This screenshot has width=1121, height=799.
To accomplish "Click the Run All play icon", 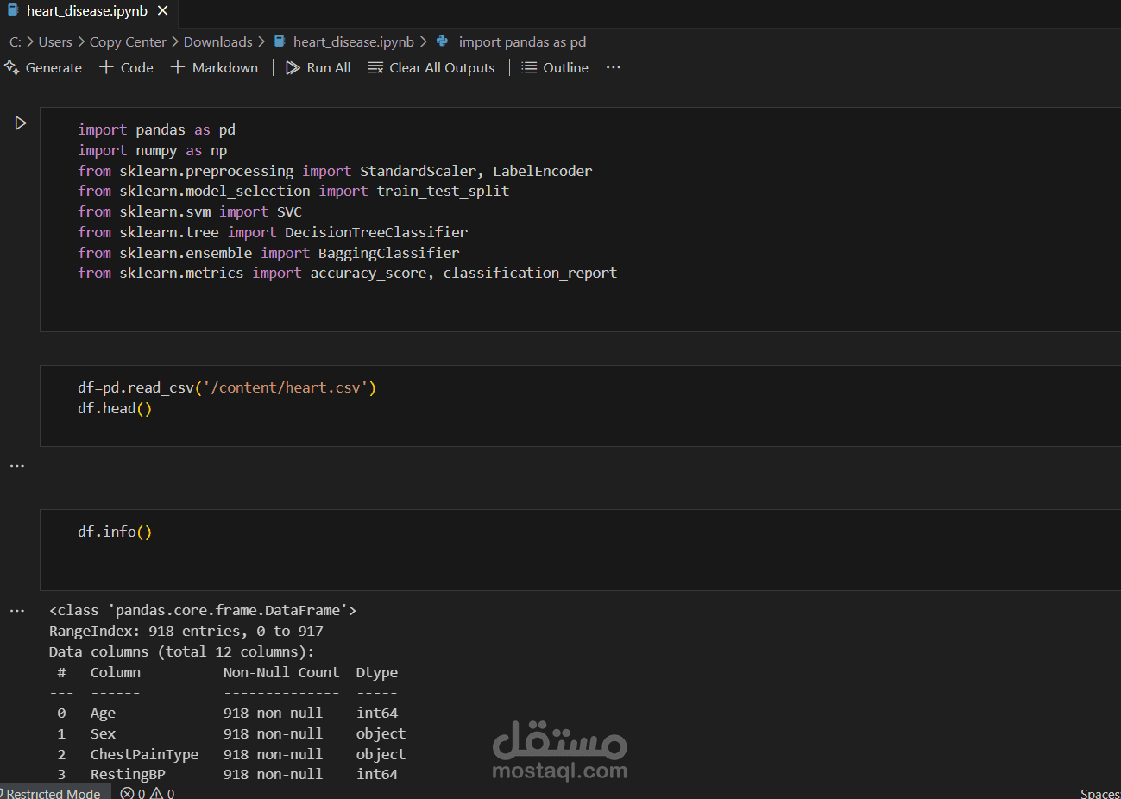I will click(x=293, y=67).
